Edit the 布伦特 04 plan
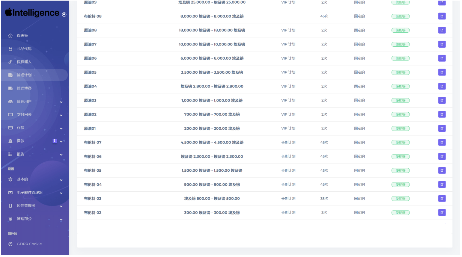The image size is (462, 257). 442,185
